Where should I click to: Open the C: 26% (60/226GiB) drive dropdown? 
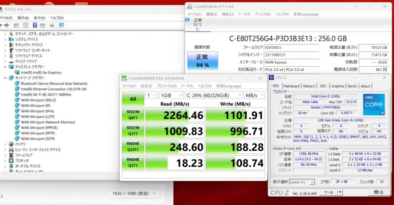pyautogui.click(x=214, y=95)
